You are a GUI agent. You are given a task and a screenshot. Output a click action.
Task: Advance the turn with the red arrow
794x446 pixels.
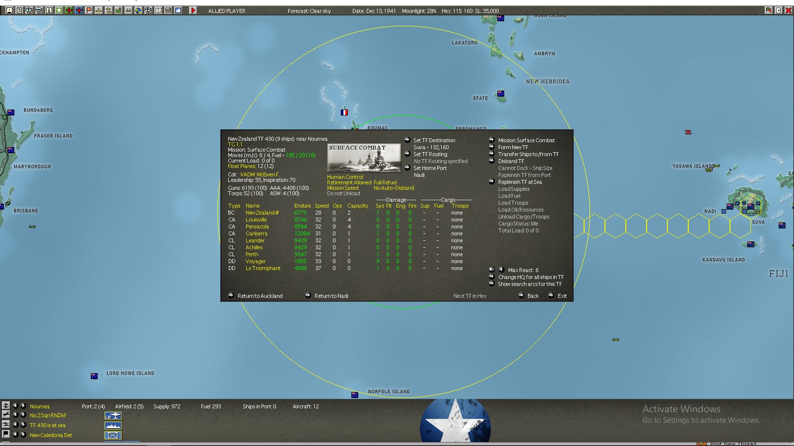tap(194, 9)
